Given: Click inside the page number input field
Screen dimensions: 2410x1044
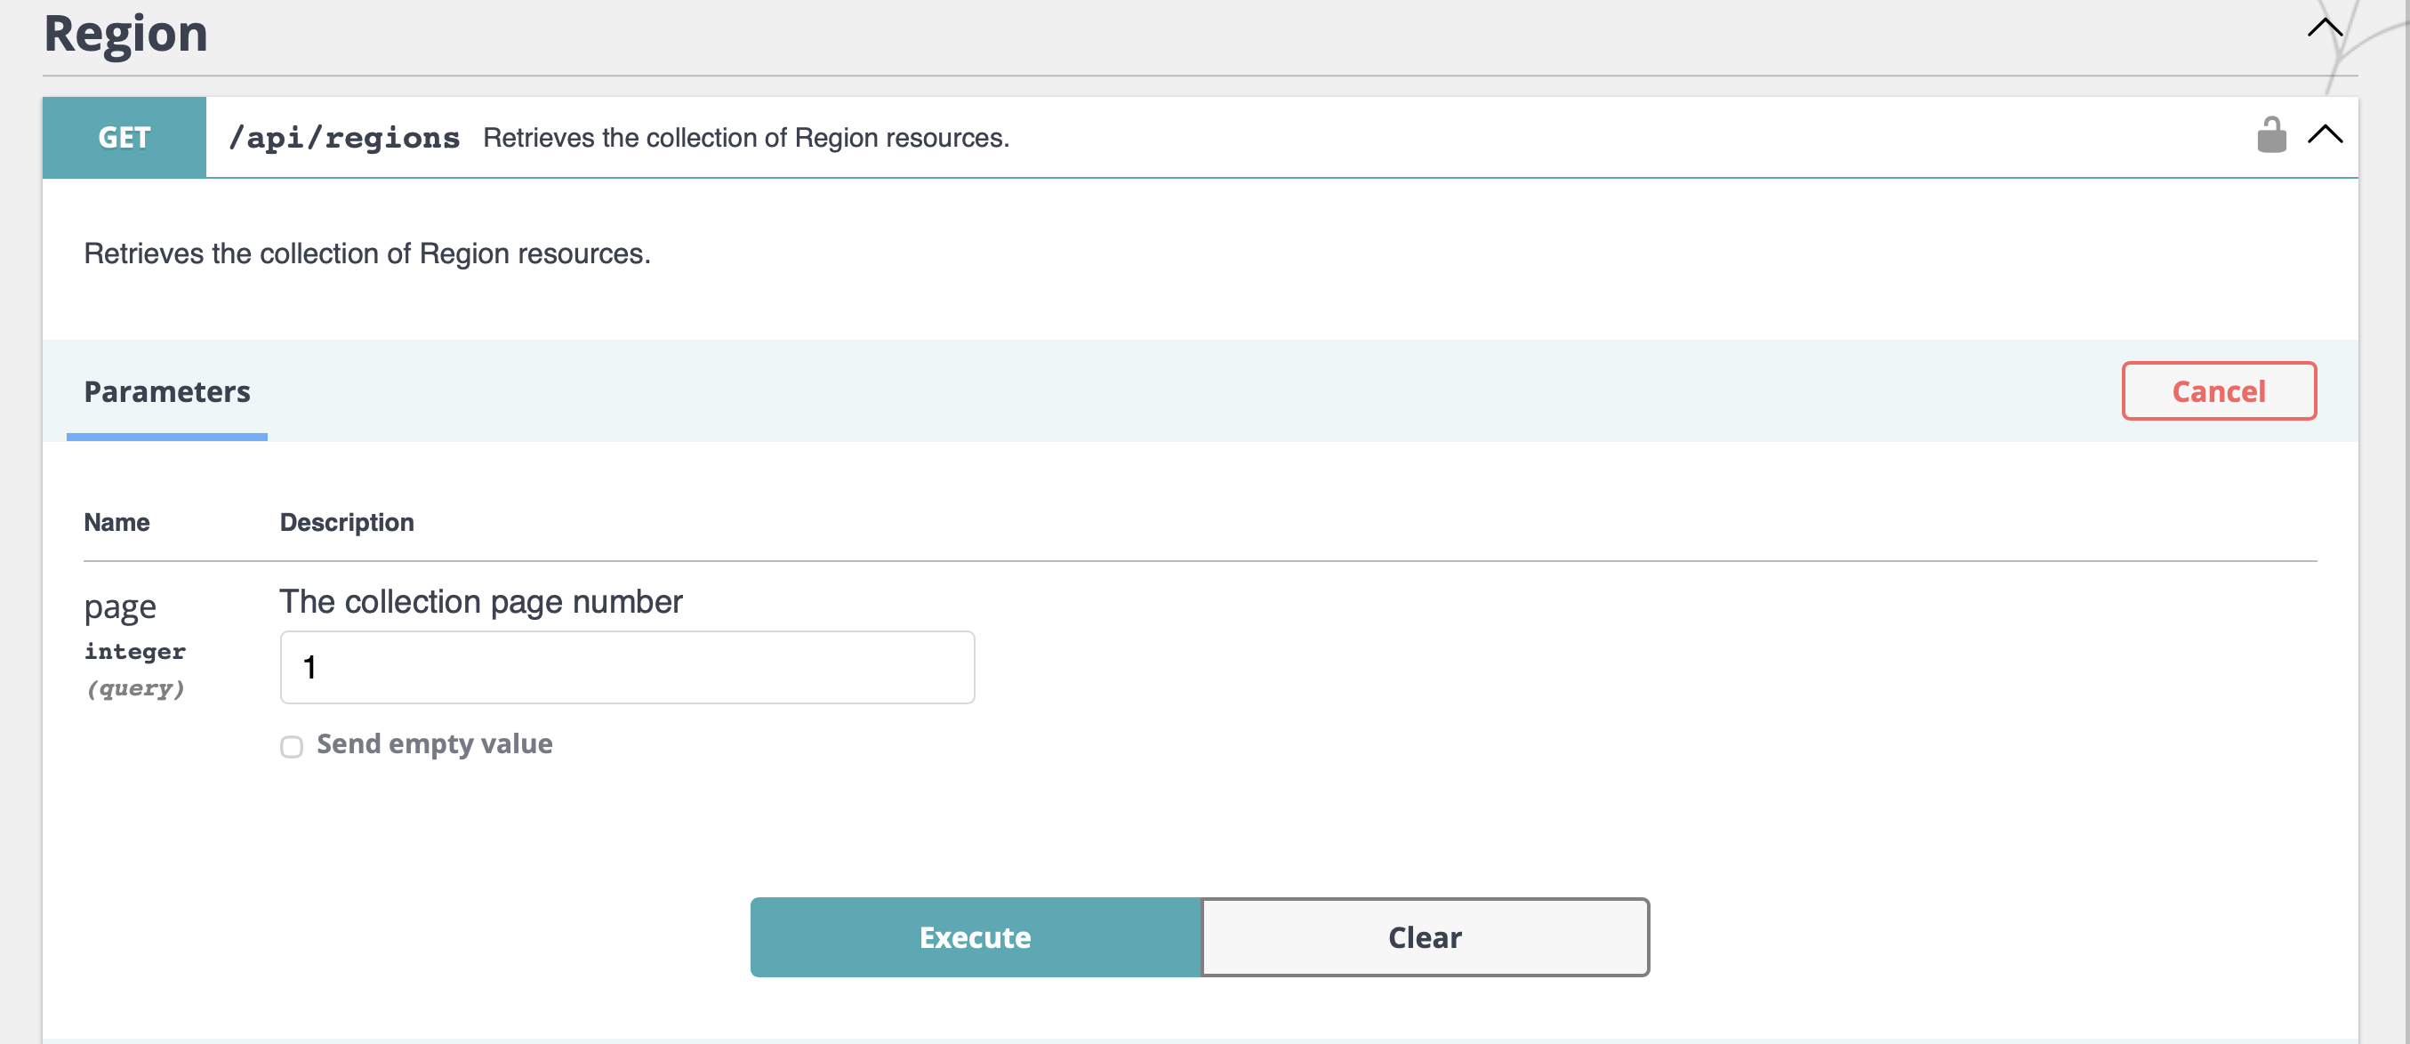Looking at the screenshot, I should 626,666.
